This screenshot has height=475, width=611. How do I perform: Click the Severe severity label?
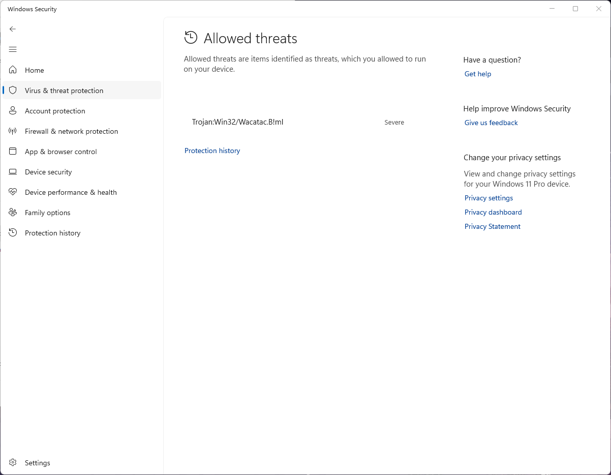point(394,123)
